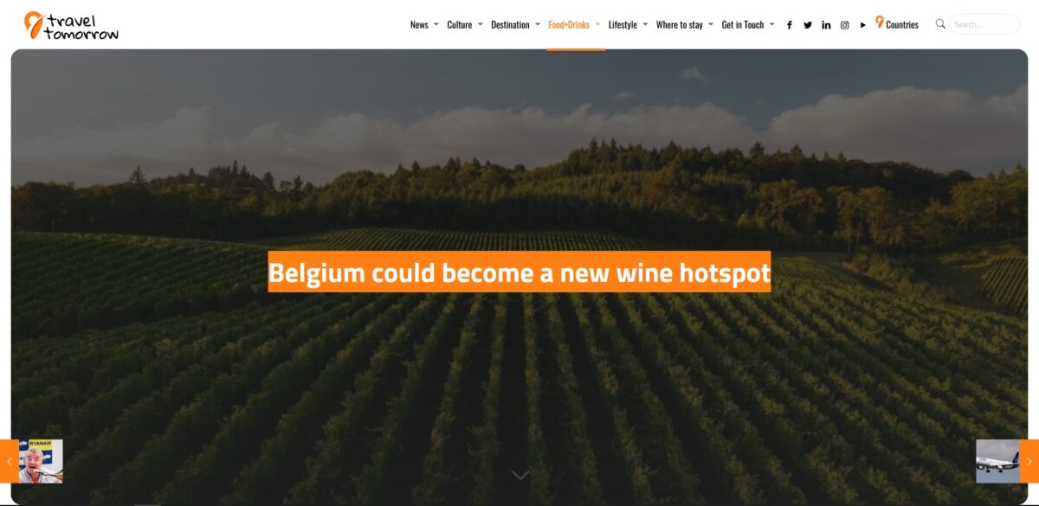1039x506 pixels.
Task: Click into the Search text field
Action: click(x=984, y=24)
